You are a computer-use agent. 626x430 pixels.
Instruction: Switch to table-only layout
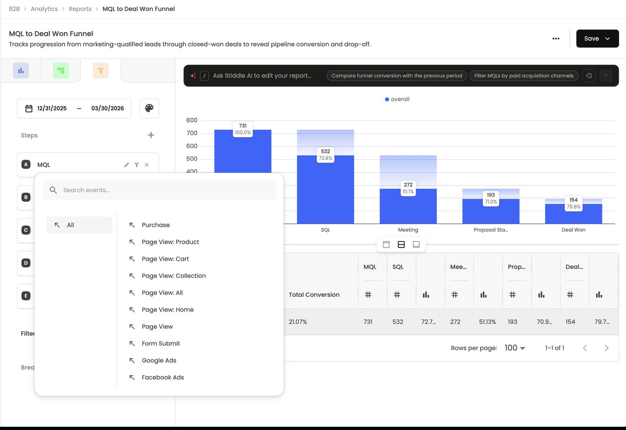pos(416,245)
